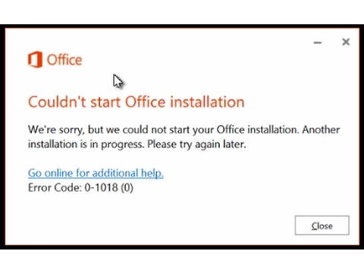Click the 0-1018 error number
Screen dimensions: 364x273
coord(101,188)
